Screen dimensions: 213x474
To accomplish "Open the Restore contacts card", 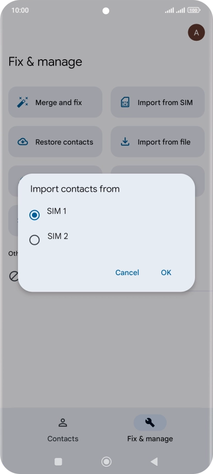I will click(55, 142).
